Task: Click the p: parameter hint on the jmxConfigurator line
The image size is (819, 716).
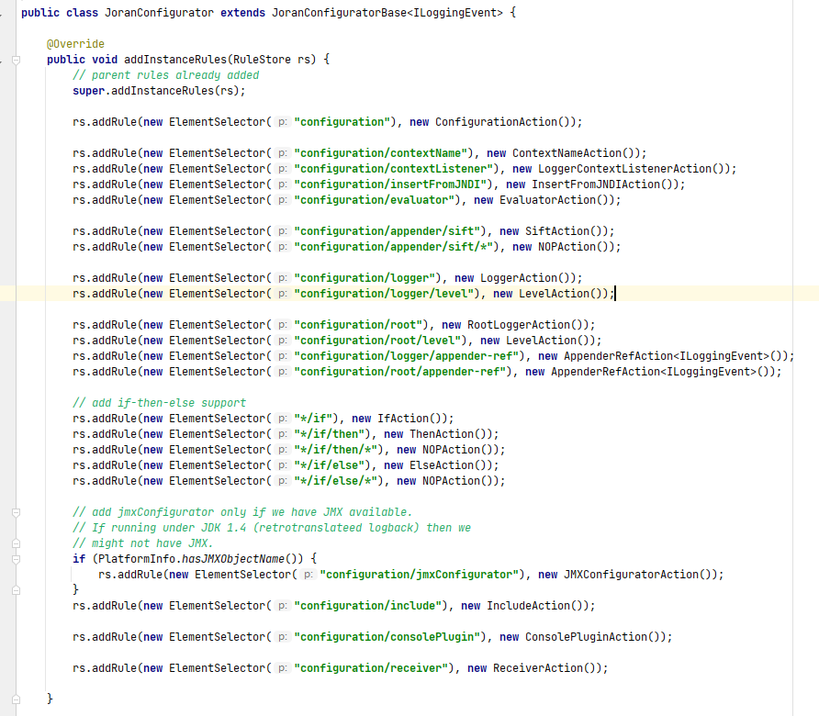Action: [308, 575]
